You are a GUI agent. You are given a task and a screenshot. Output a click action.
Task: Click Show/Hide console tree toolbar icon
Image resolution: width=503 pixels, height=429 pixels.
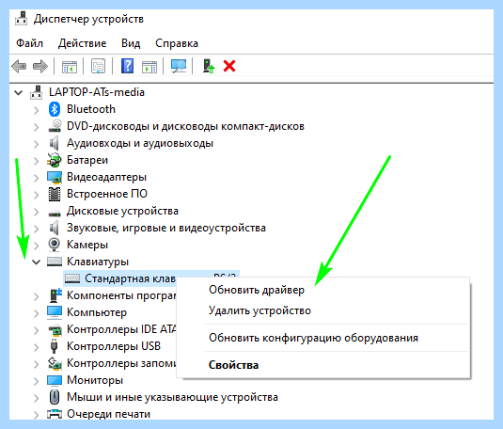tap(70, 67)
